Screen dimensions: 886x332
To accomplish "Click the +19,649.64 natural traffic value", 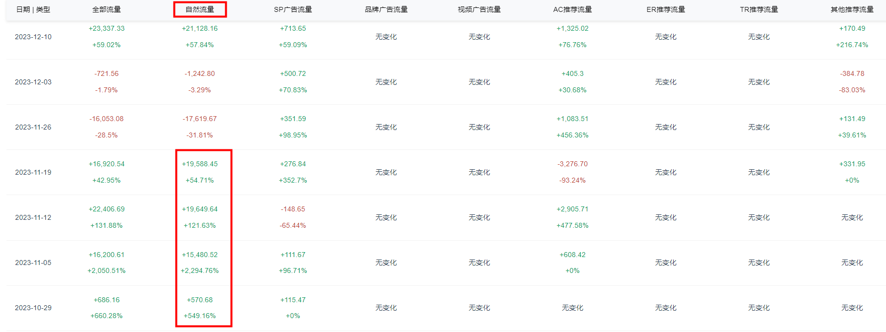I will click(200, 209).
